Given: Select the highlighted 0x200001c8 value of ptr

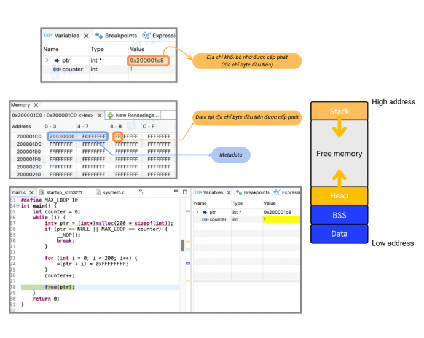Looking at the screenshot, I should coord(147,61).
